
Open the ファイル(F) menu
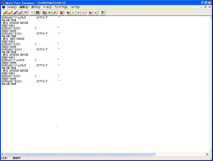pos(12,7)
